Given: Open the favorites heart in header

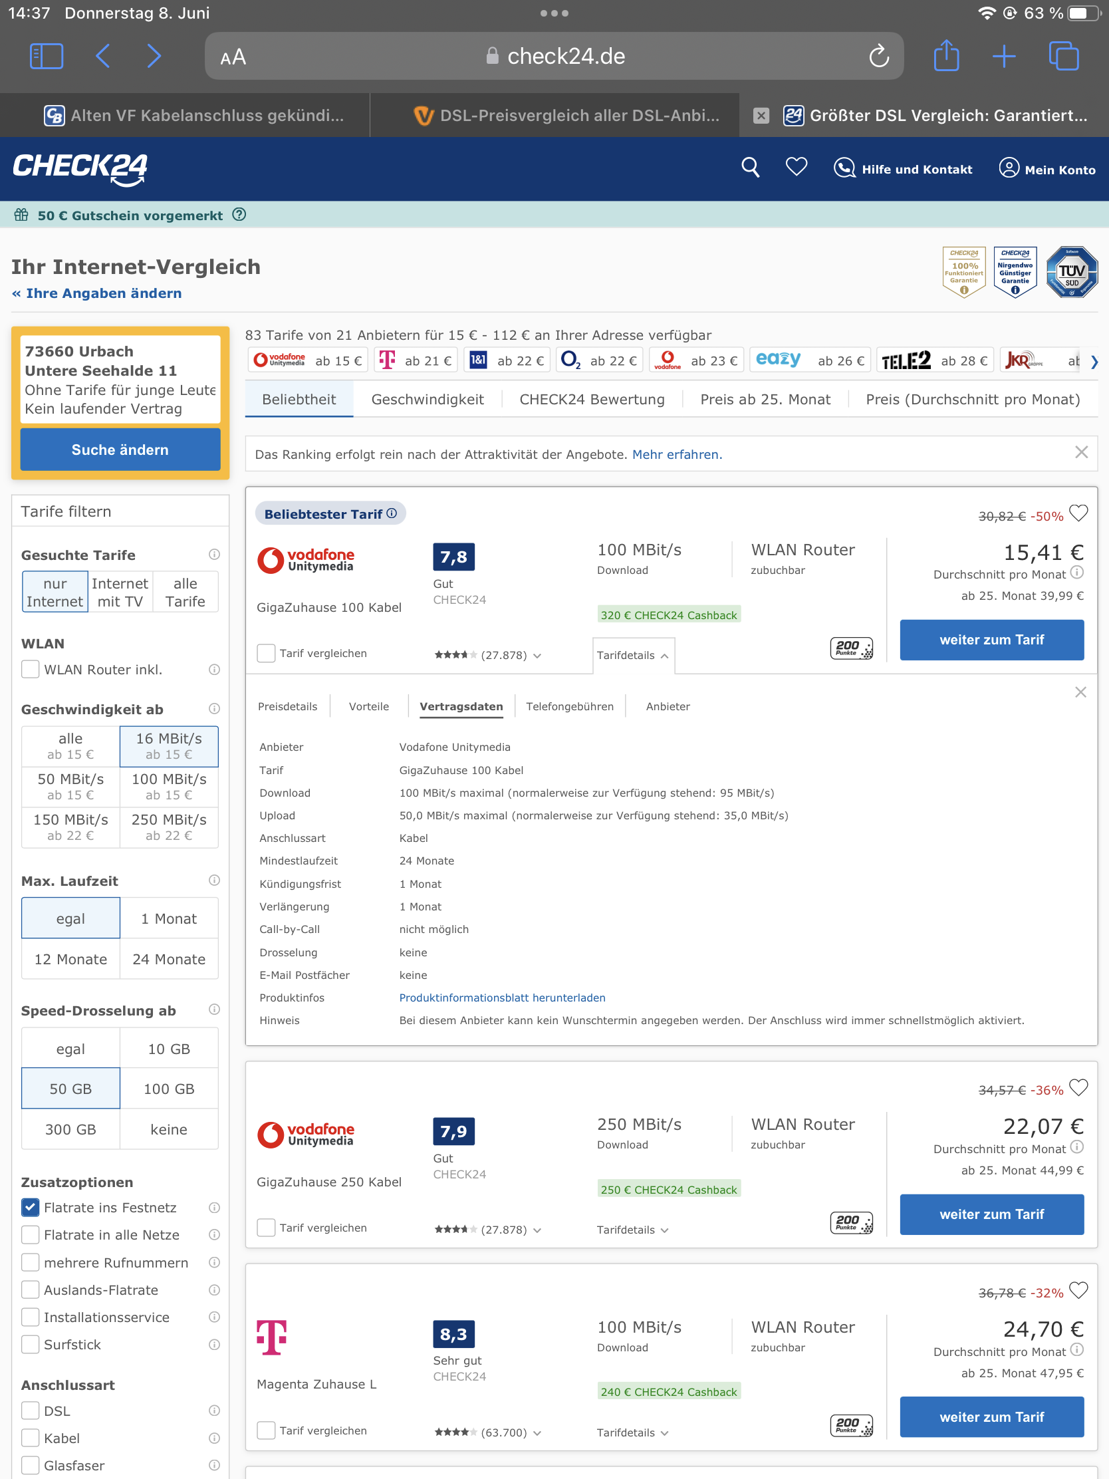Looking at the screenshot, I should point(796,166).
